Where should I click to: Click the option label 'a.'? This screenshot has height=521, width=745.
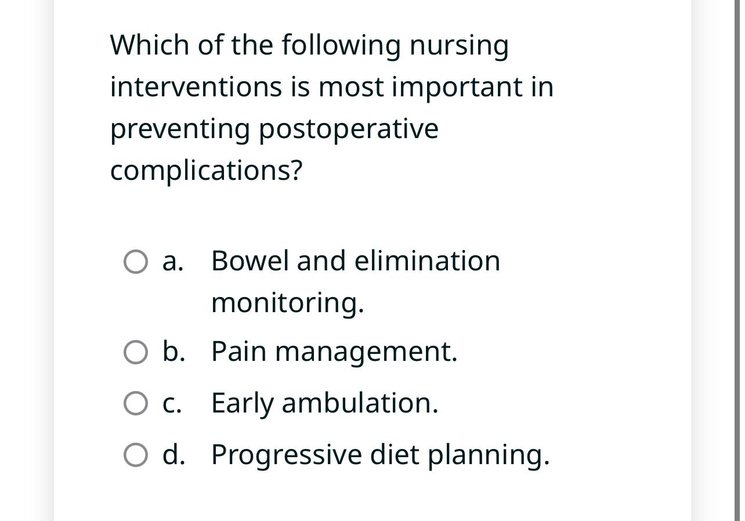[x=173, y=262]
